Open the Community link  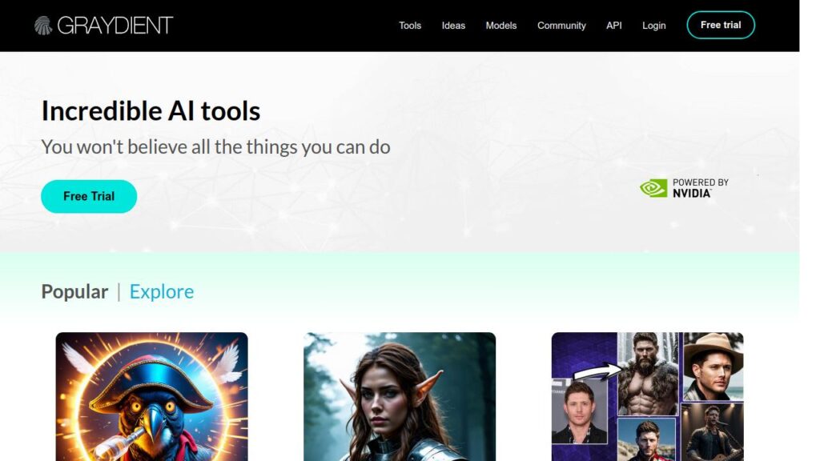(561, 25)
